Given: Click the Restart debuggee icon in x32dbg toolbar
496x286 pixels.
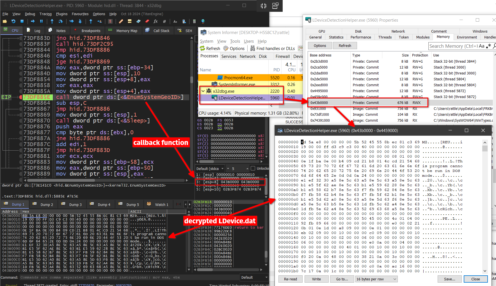Looking at the screenshot, I should [13, 21].
